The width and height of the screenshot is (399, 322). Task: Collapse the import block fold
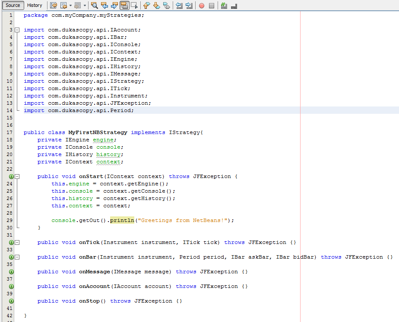[17, 30]
